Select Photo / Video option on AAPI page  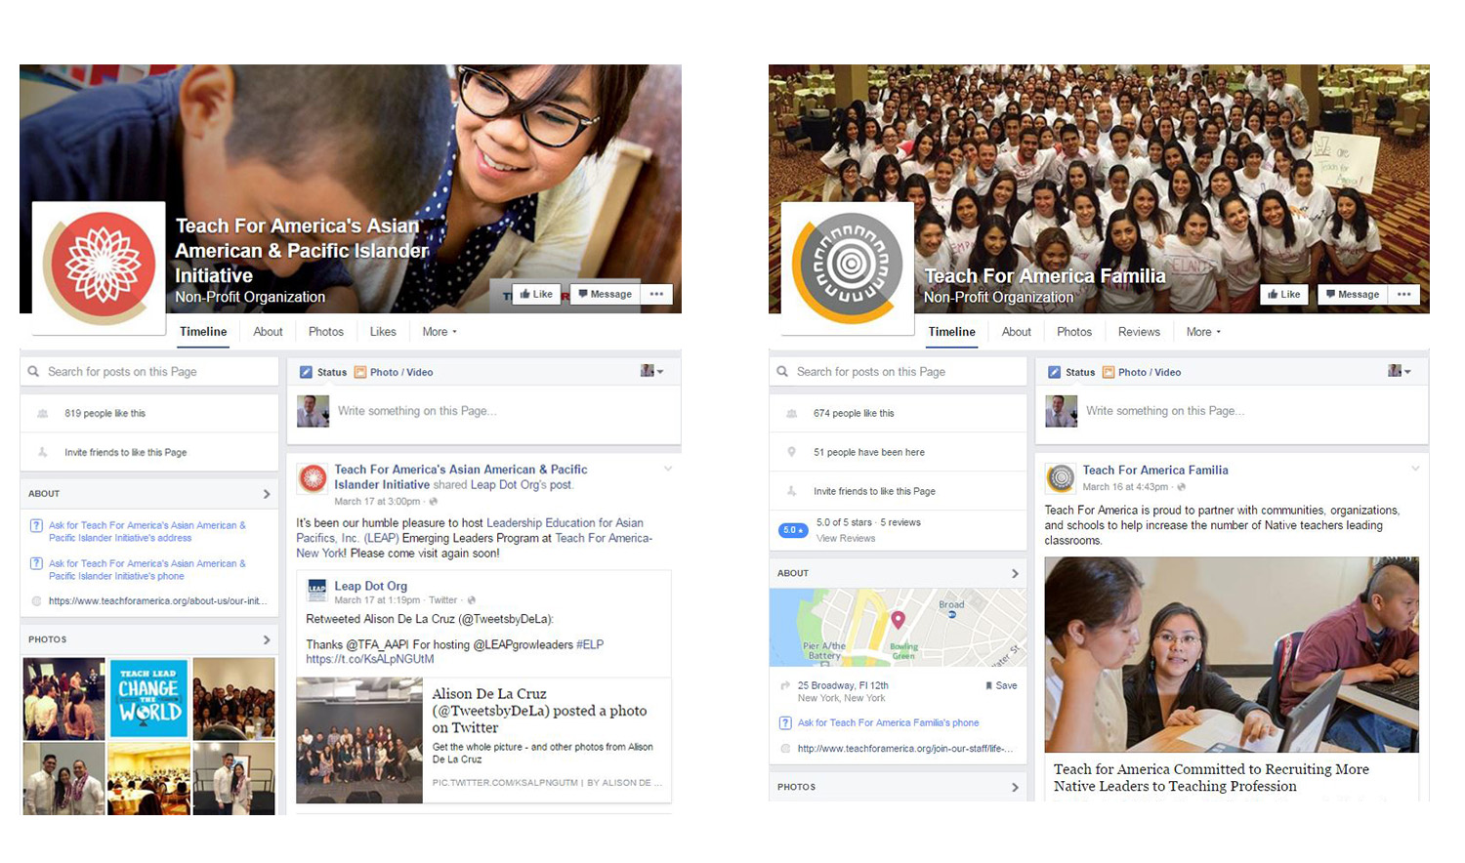pyautogui.click(x=394, y=372)
